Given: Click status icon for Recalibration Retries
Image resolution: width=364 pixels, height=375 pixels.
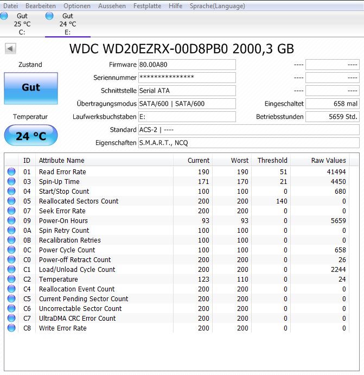Looking at the screenshot, I should click(11, 240).
